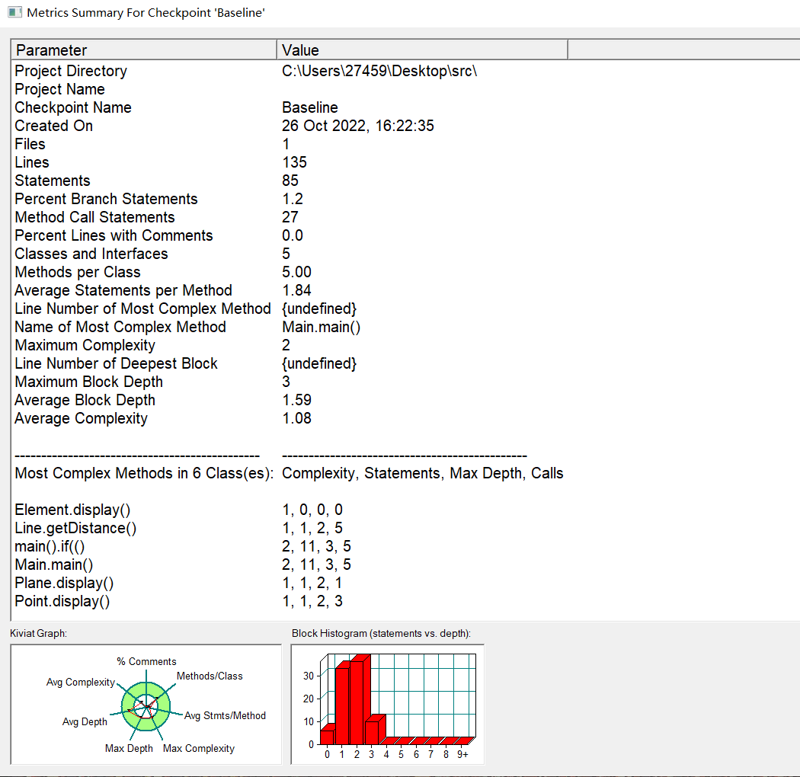
Task: Click the % Comments axis label
Action: tap(146, 662)
